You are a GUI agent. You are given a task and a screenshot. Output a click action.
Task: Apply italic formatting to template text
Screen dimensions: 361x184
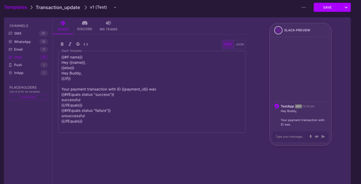click(70, 44)
